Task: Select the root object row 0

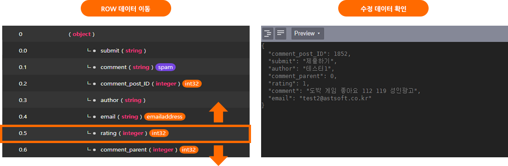Action: point(126,34)
